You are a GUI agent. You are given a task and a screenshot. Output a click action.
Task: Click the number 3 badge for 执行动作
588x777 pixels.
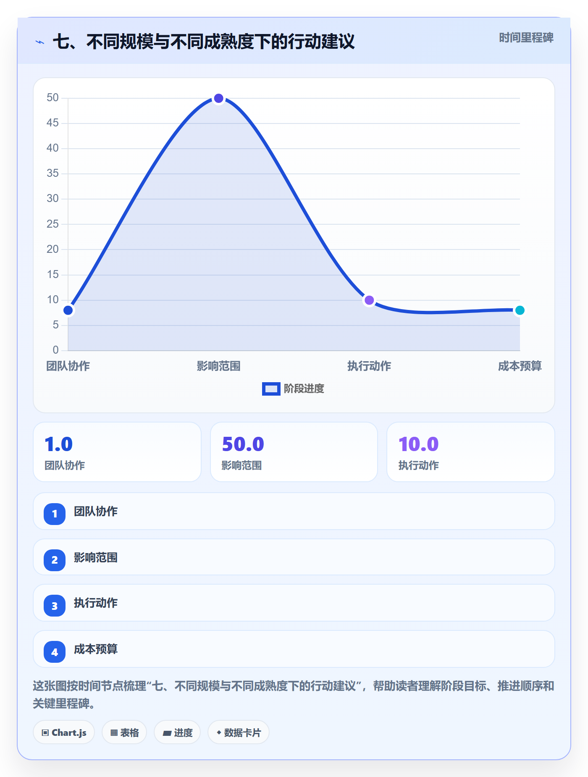pos(55,606)
